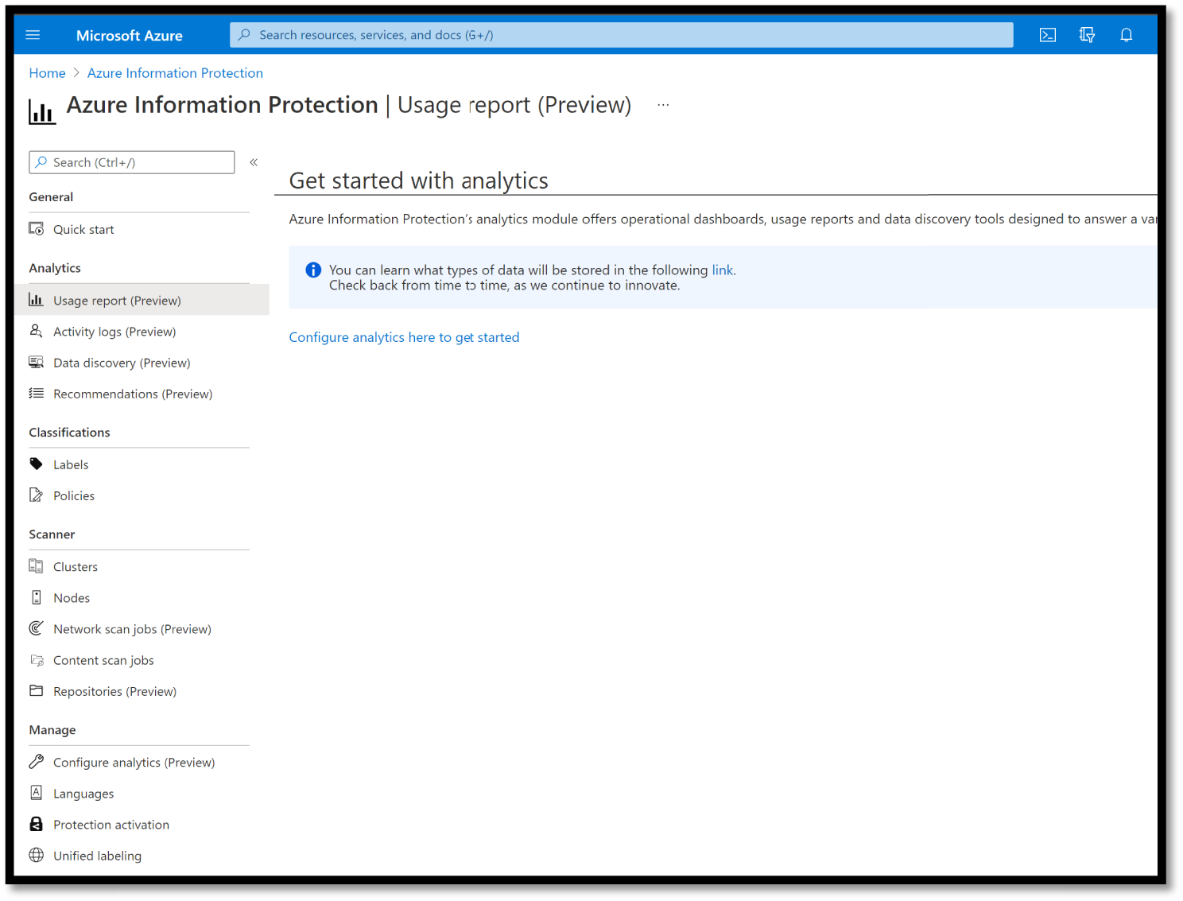
Task: Click 'Configure analytics here to get started'
Action: [x=404, y=337]
